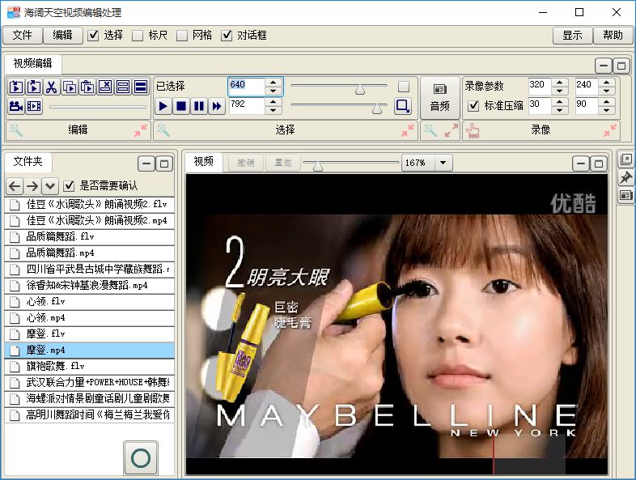Collapse the 选择 panel with pink arrows

[408, 130]
